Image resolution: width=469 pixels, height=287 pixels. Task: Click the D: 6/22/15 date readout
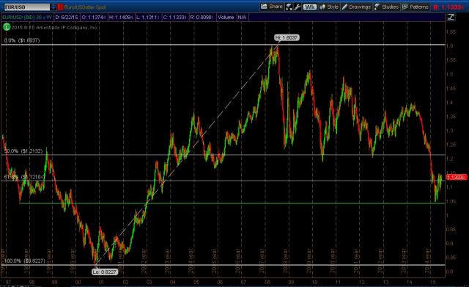(67, 18)
